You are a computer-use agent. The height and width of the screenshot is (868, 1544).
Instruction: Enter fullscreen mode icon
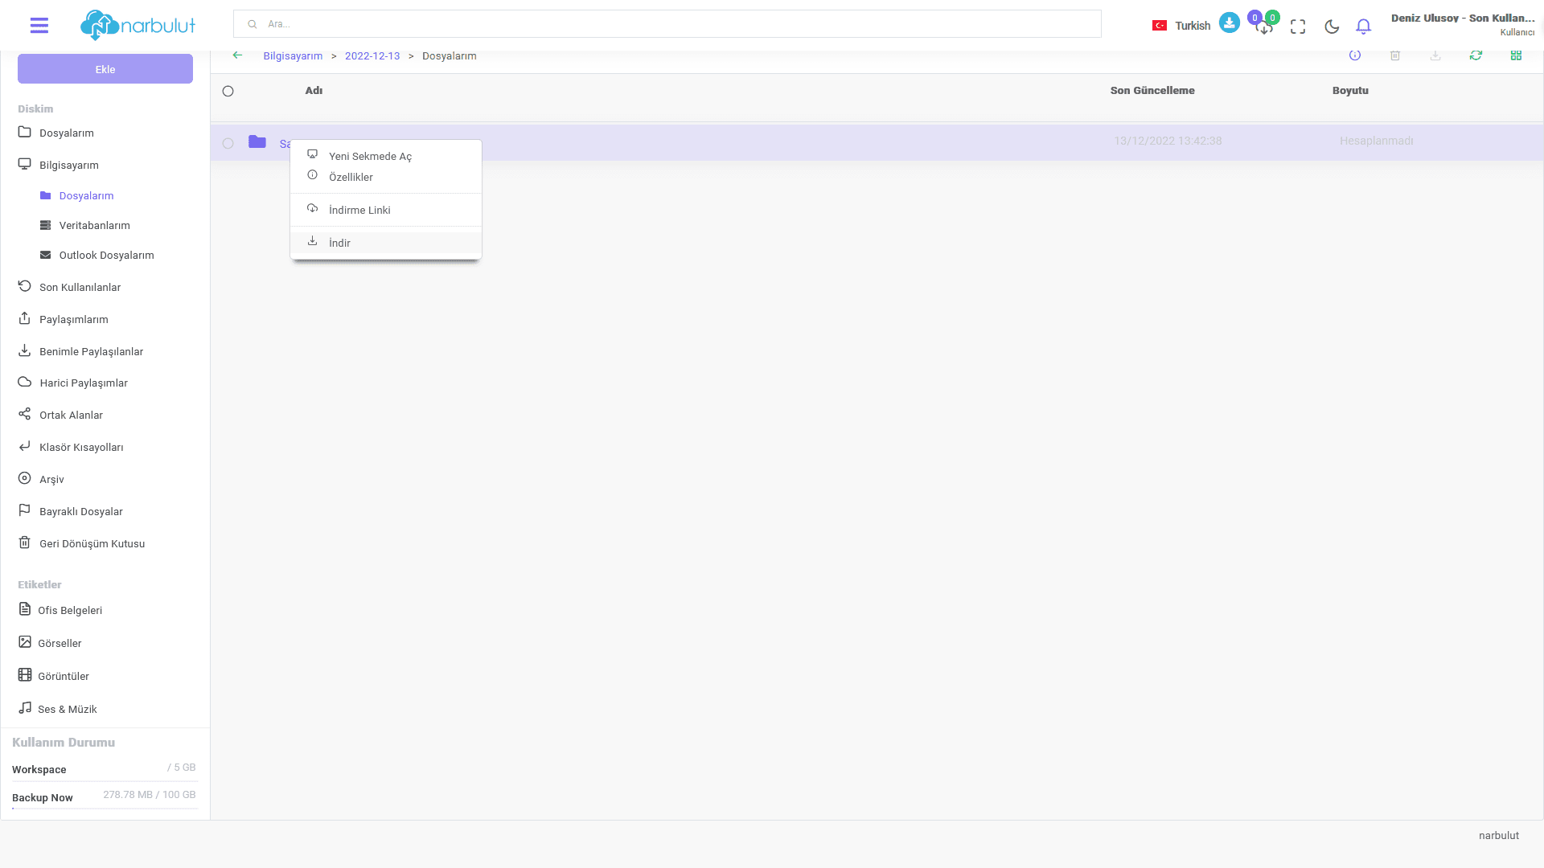[x=1298, y=27]
